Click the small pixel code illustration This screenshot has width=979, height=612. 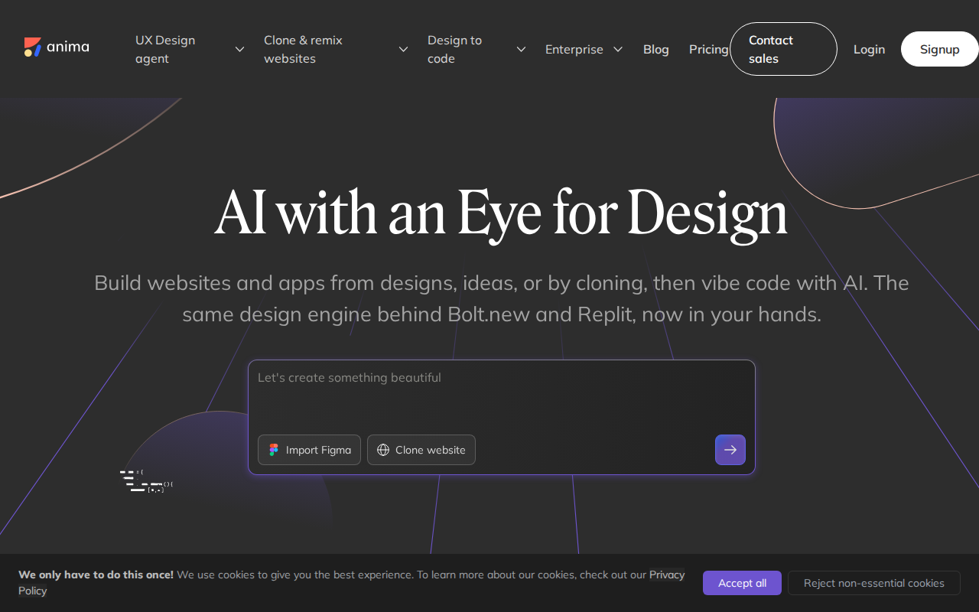tap(146, 481)
